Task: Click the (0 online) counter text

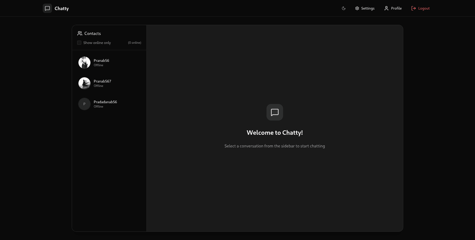Action: click(134, 43)
